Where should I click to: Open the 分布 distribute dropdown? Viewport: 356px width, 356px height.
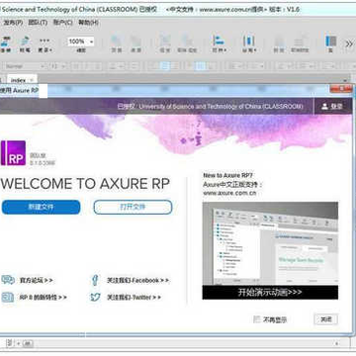[x=249, y=44]
